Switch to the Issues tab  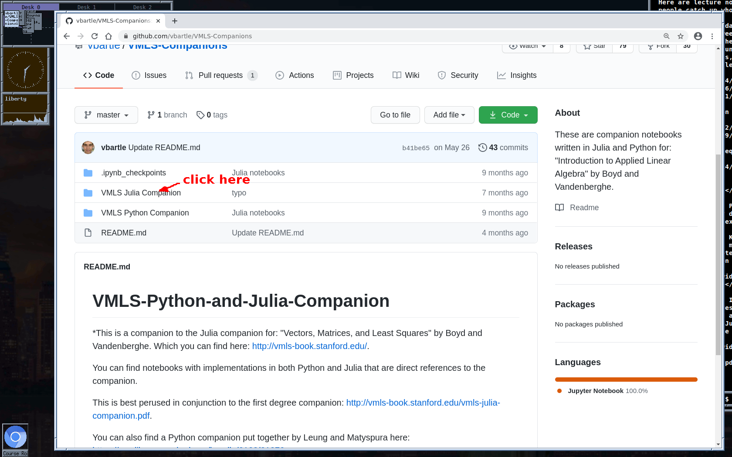pos(149,75)
